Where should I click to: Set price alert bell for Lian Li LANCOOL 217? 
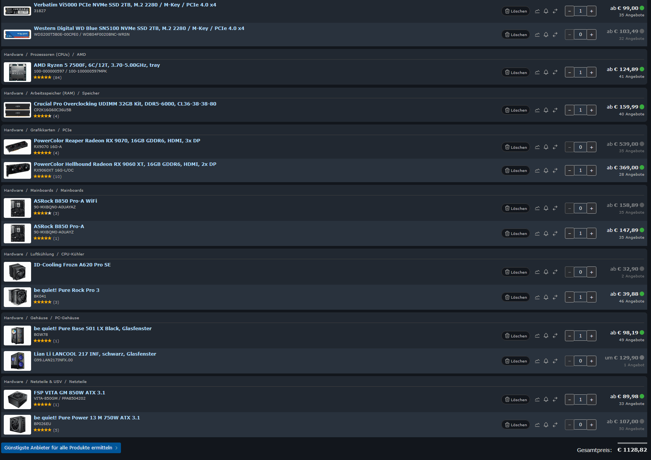(546, 361)
